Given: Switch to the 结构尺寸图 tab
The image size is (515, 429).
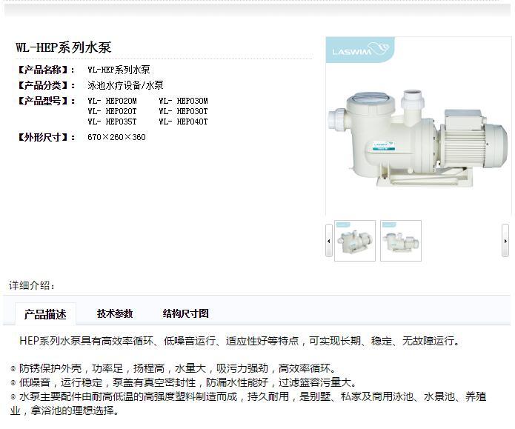Looking at the screenshot, I should click(x=185, y=313).
